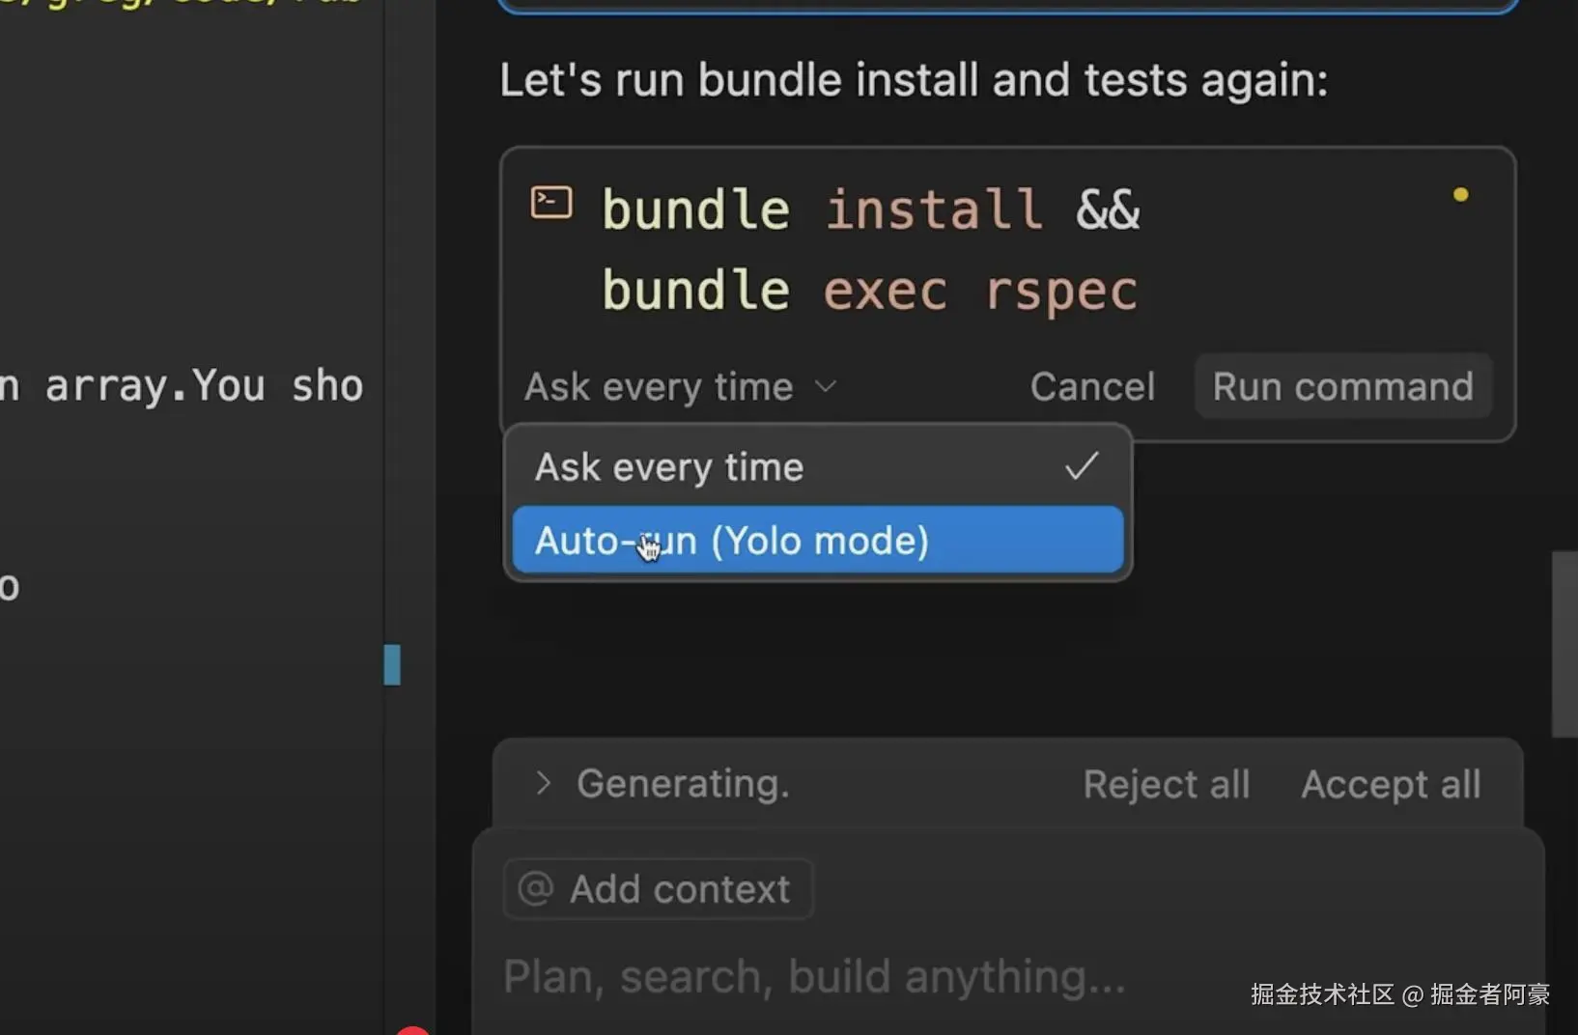Focus the Plan, search, build anything input
Screen dimensions: 1578x1035
pyautogui.click(x=813, y=976)
